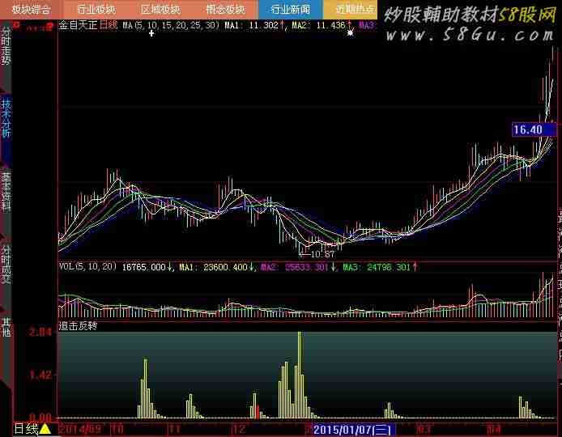Image resolution: width=562 pixels, height=437 pixels.
Task: Select the 区域板块 tab
Action: (x=161, y=10)
